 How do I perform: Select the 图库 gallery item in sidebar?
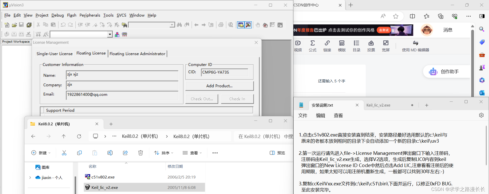tap(43, 167)
